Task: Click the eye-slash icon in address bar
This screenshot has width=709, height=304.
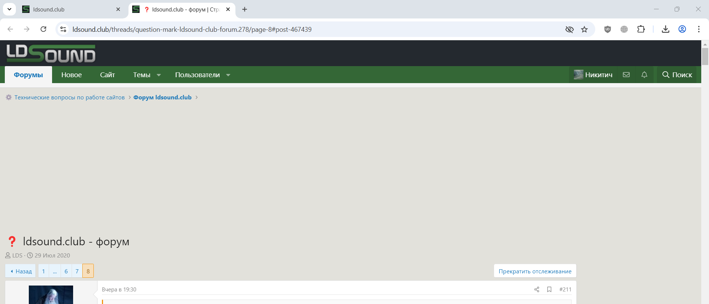Action: pyautogui.click(x=569, y=29)
